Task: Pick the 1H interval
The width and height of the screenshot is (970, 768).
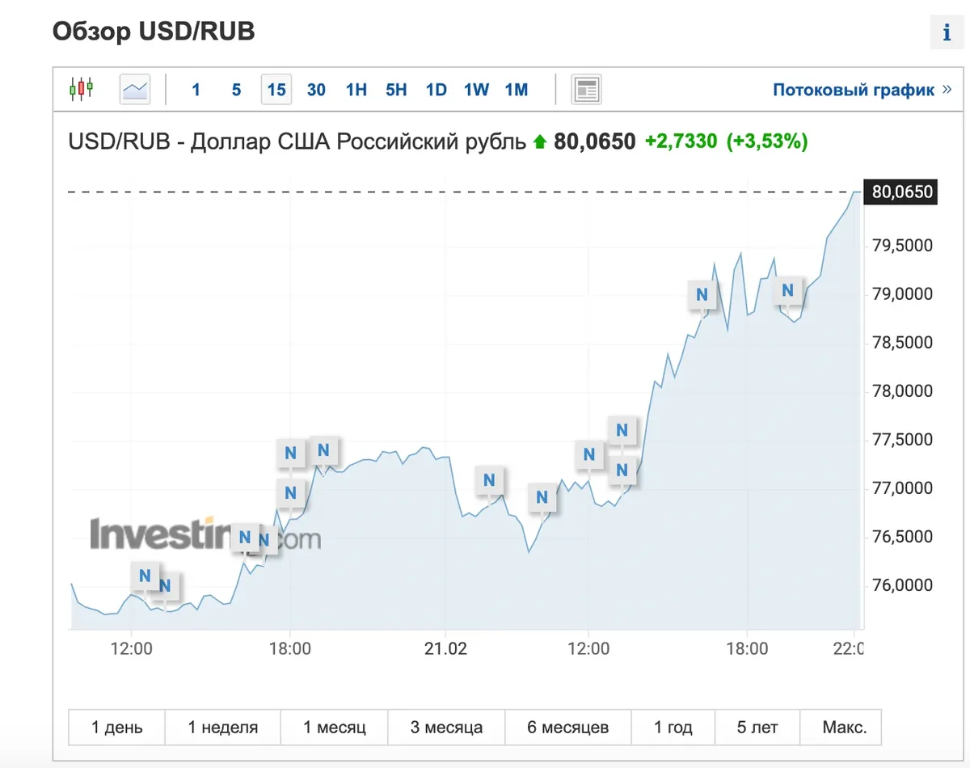Action: click(356, 90)
